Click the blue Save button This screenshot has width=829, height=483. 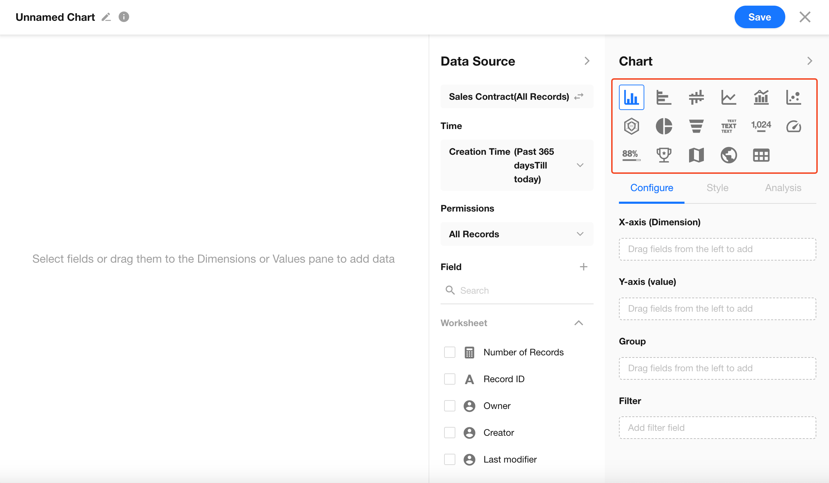(760, 17)
